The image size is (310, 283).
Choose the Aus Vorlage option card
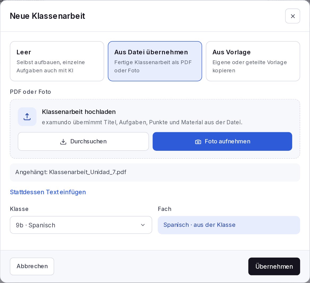click(x=253, y=61)
